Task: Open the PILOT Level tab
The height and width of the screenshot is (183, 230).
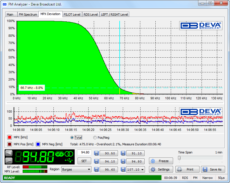Action: 72,14
